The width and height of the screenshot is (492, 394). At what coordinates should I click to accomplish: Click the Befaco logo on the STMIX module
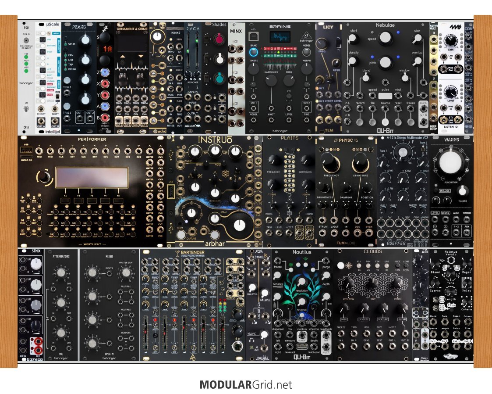click(35, 359)
